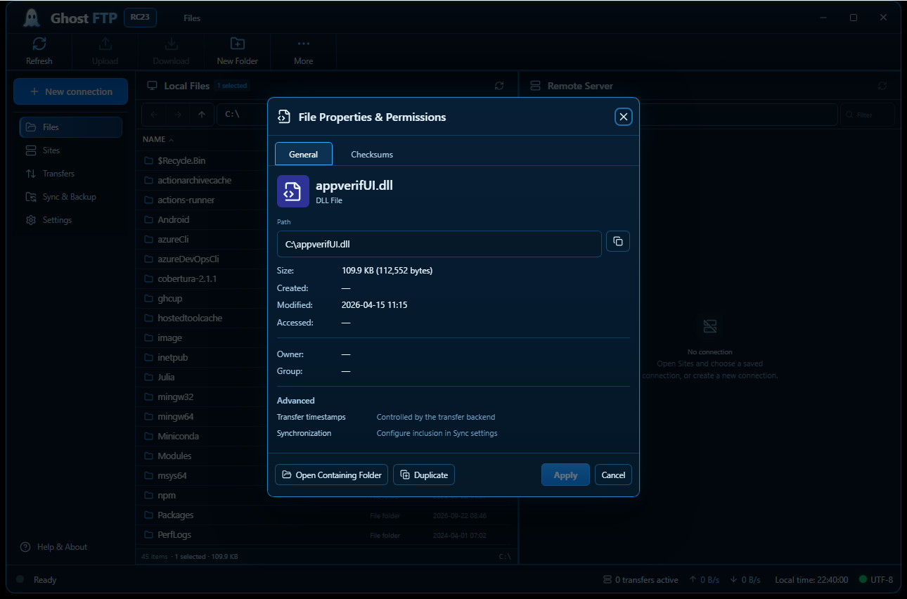Start a New connection
This screenshot has height=599, width=907.
pyautogui.click(x=71, y=91)
